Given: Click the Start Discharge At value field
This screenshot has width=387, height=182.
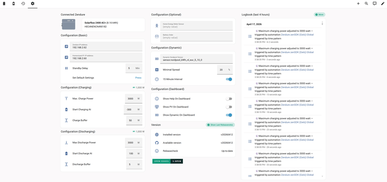Looking at the screenshot, I should [134, 153].
